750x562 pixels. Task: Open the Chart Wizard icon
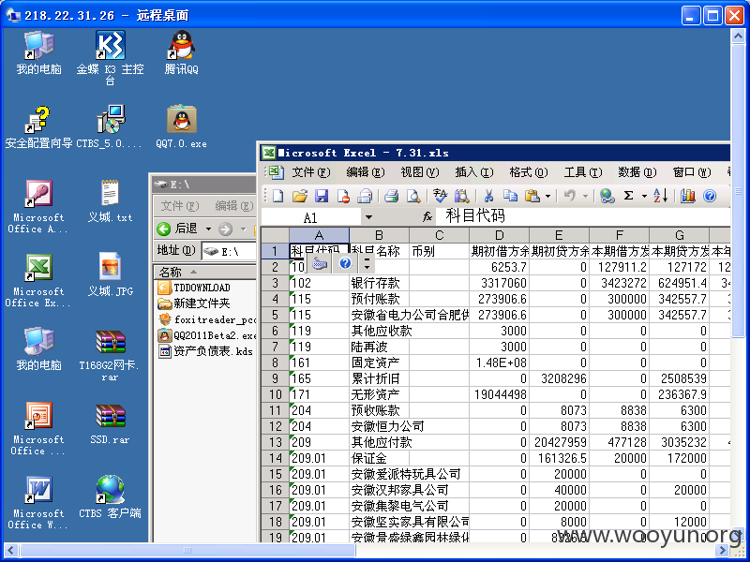tap(687, 196)
